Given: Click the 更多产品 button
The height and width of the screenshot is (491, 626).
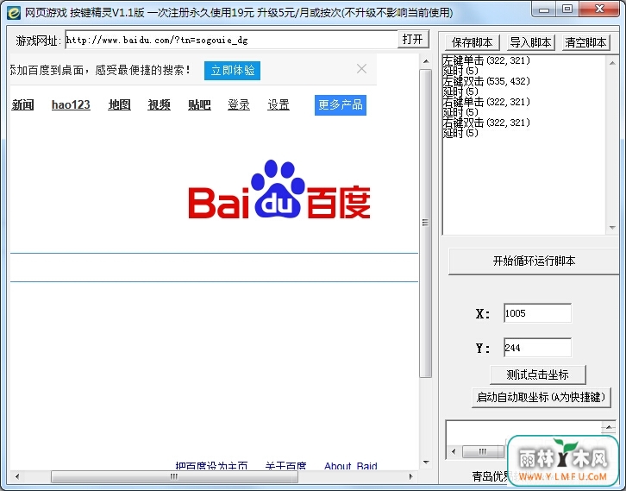Looking at the screenshot, I should [x=341, y=105].
